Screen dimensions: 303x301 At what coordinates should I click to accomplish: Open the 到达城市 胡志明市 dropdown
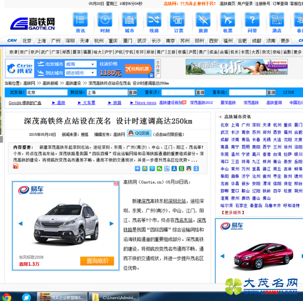80,73
